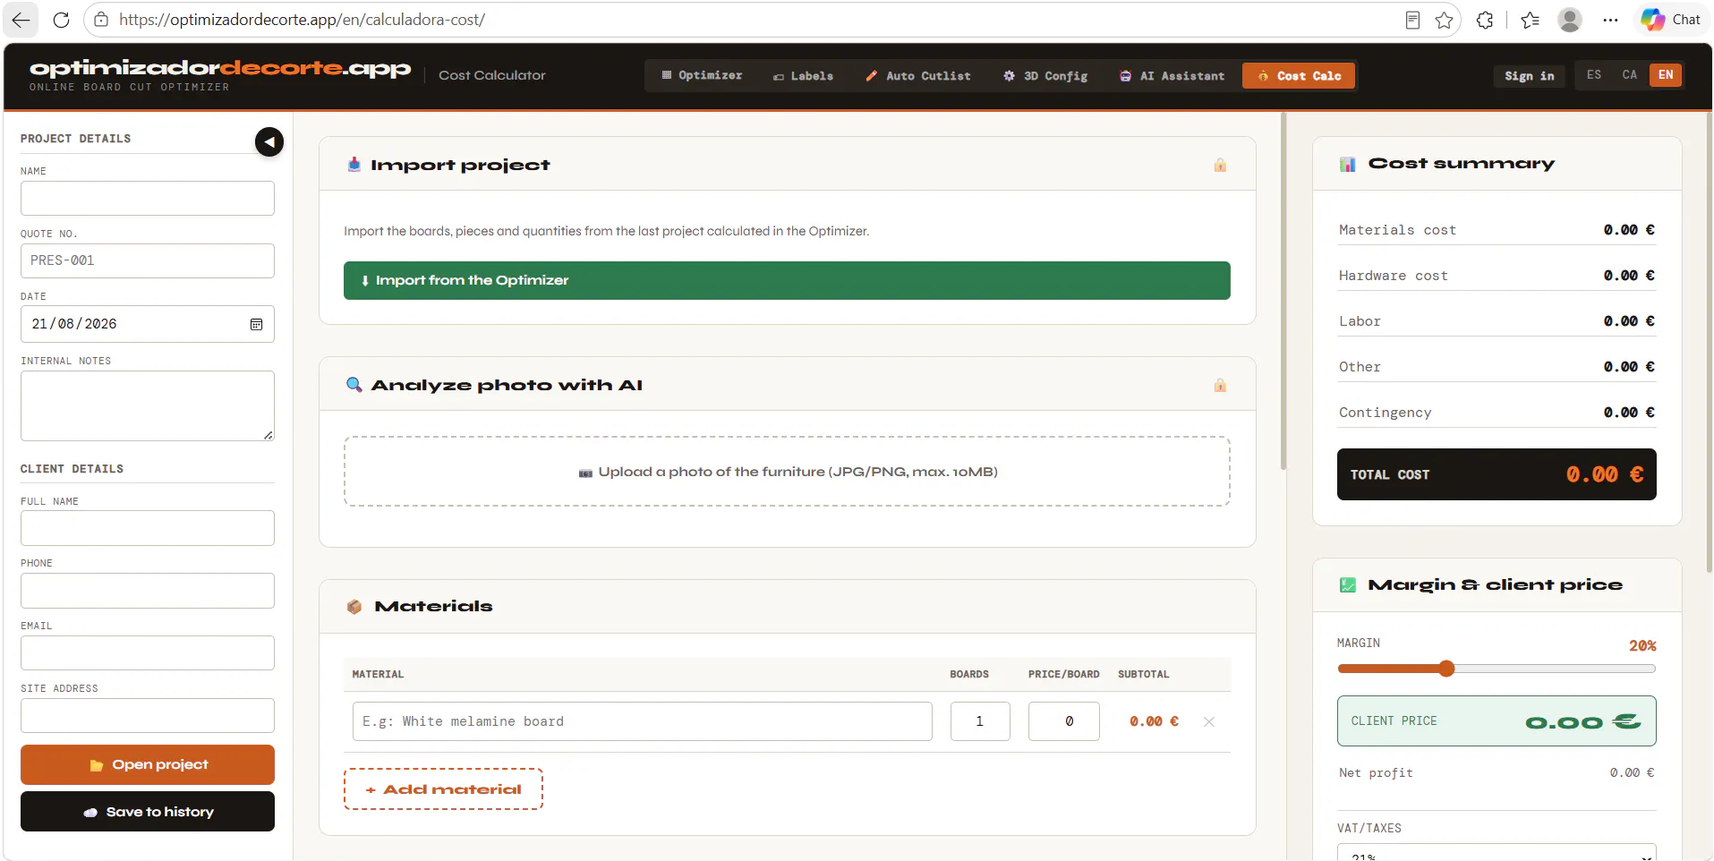Open immersive reader icon in address bar

tap(1412, 20)
